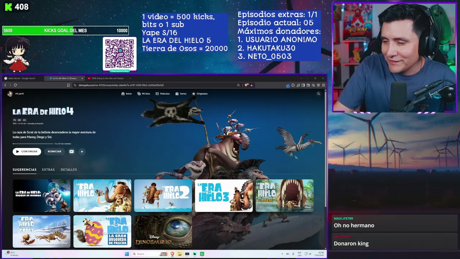Click the ESP LAA language indicator
Screen dimensions: 460x259
click(299, 254)
